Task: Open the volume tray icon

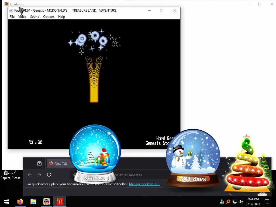Action: click(x=241, y=202)
